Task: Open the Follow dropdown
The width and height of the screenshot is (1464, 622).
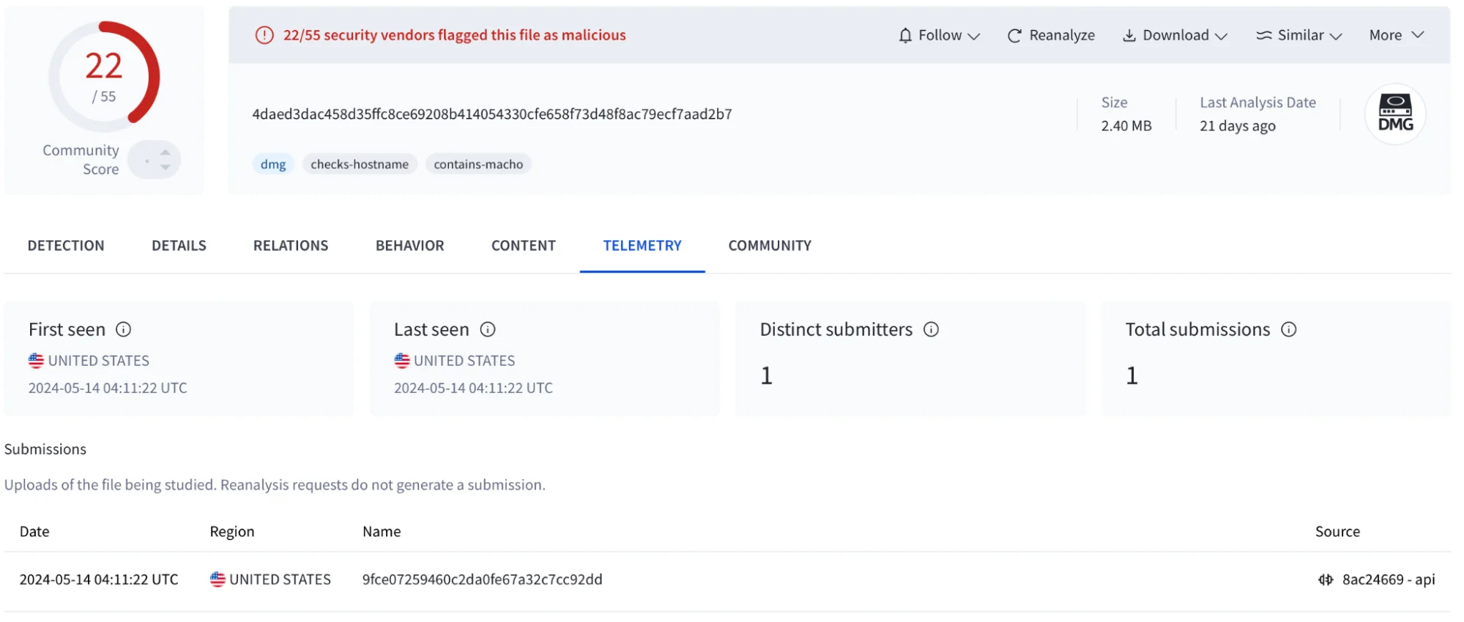Action: coord(939,35)
